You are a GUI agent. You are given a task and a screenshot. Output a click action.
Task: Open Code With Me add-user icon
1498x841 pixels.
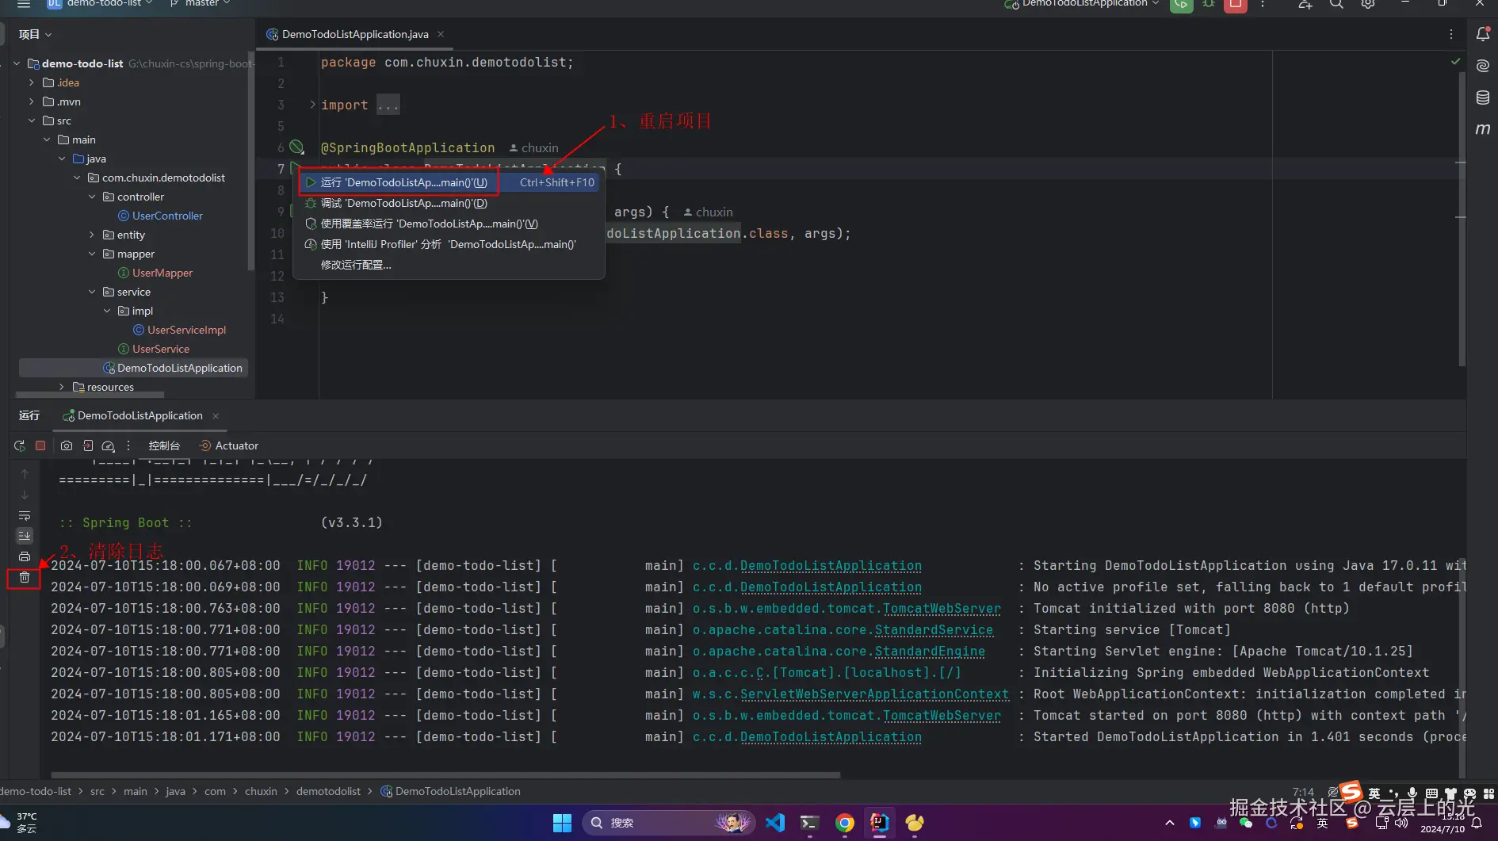[x=1305, y=4]
